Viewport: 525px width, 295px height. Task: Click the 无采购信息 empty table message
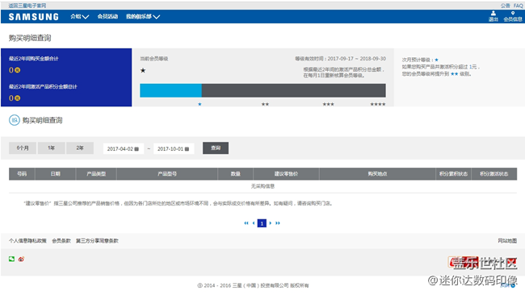point(262,186)
